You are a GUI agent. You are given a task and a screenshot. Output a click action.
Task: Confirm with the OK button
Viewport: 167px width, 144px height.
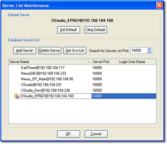69,134
